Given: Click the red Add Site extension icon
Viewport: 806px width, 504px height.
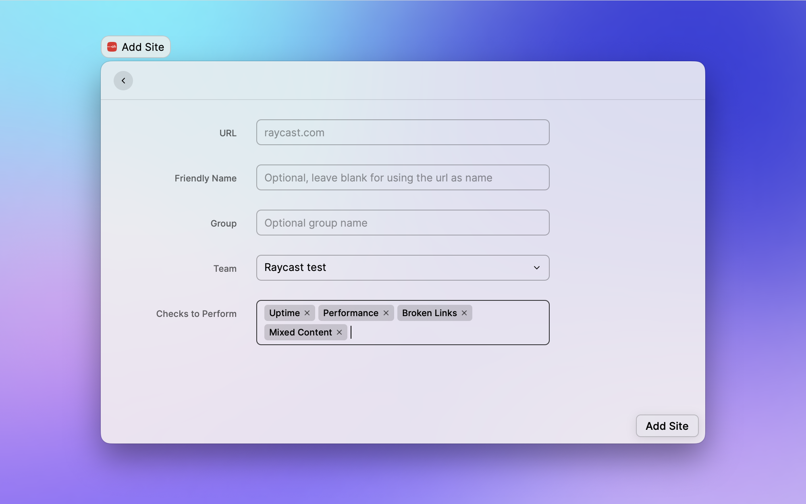Looking at the screenshot, I should point(112,46).
